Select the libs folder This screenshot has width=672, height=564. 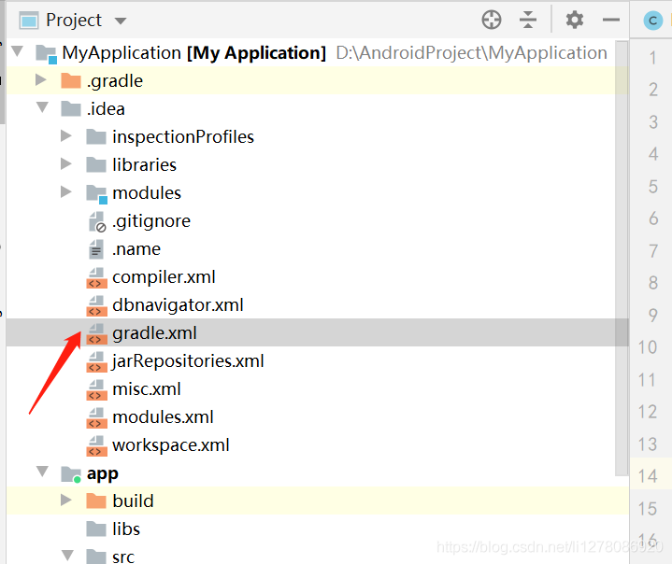125,529
